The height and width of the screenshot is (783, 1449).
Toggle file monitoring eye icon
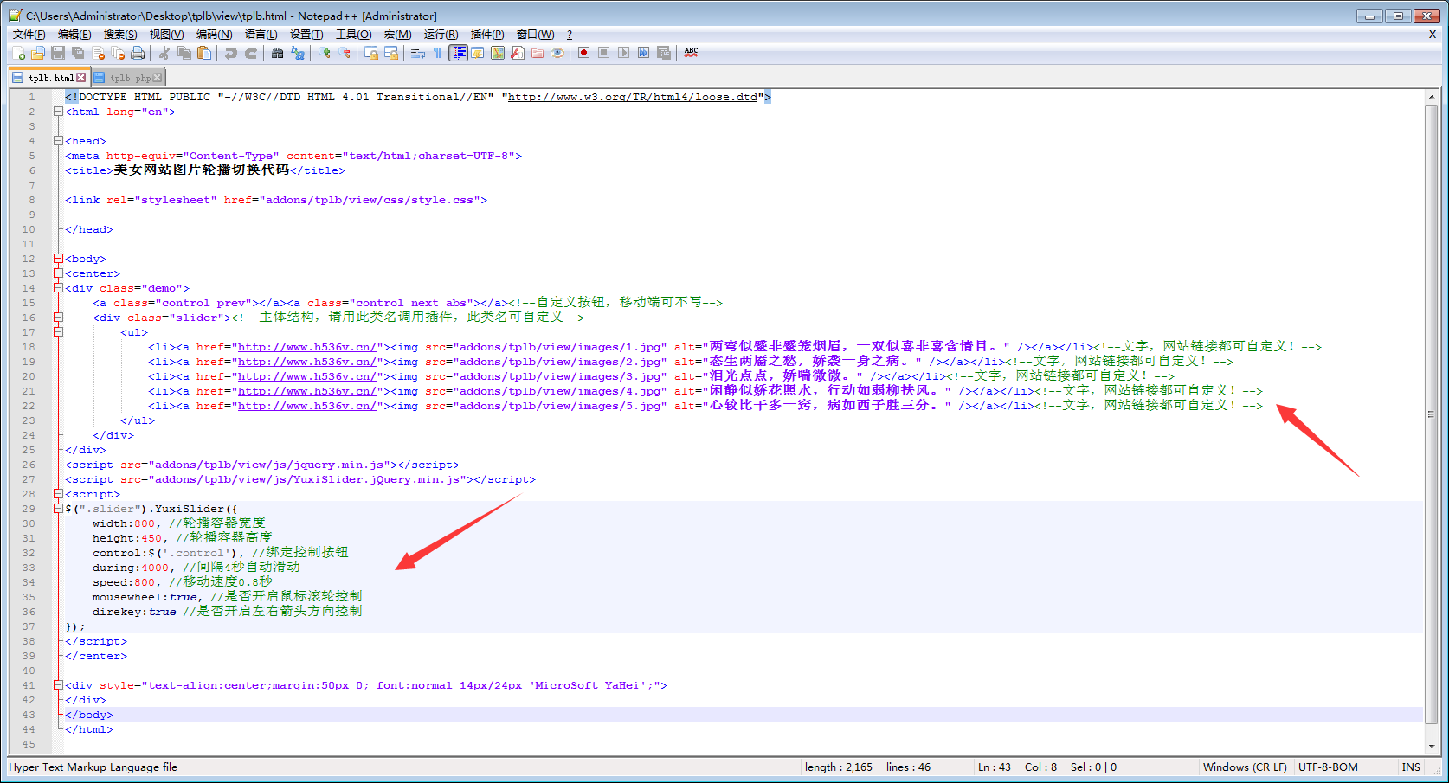(x=557, y=53)
